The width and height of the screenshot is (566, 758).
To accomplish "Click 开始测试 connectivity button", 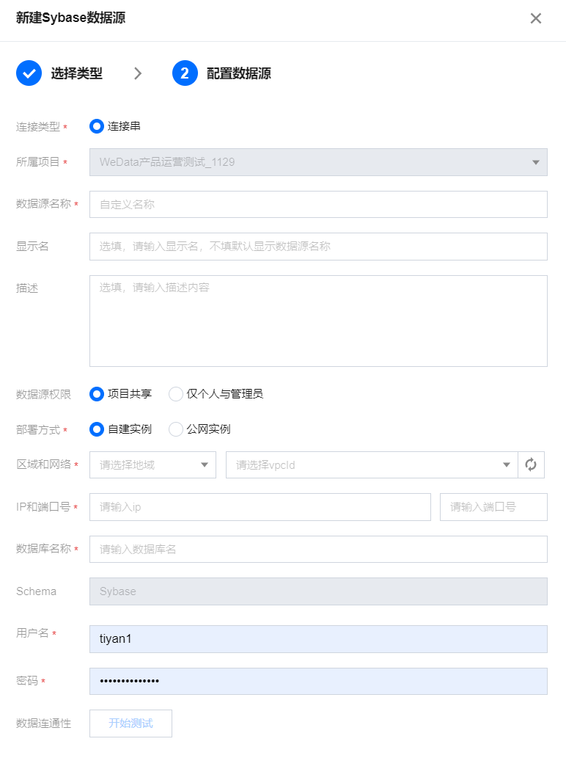I will coord(131,724).
